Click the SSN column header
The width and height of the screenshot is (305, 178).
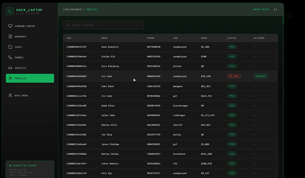(x=69, y=38)
